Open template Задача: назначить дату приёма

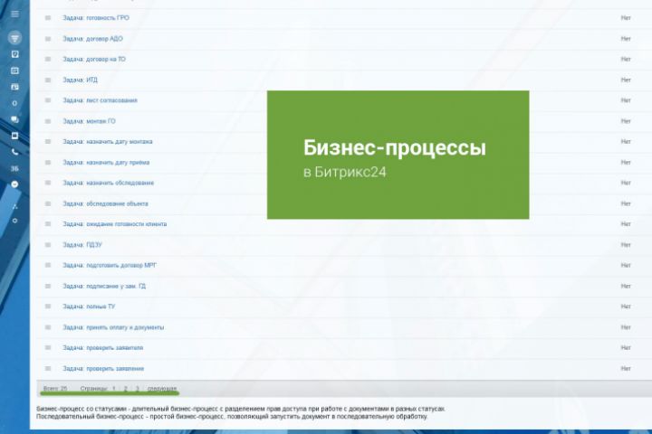106,163
